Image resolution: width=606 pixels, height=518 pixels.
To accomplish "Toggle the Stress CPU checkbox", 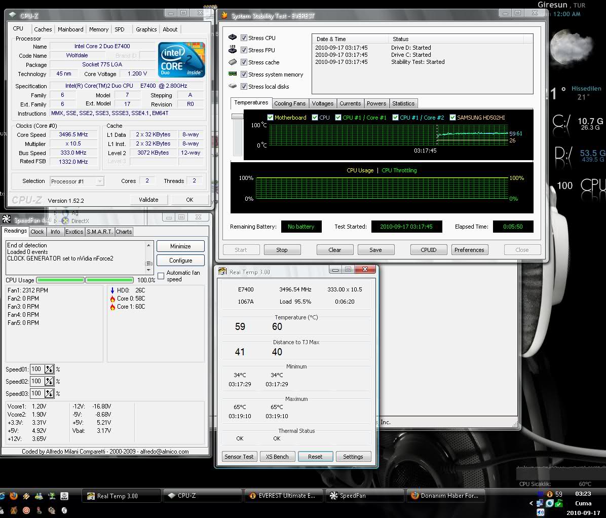I will coord(244,38).
